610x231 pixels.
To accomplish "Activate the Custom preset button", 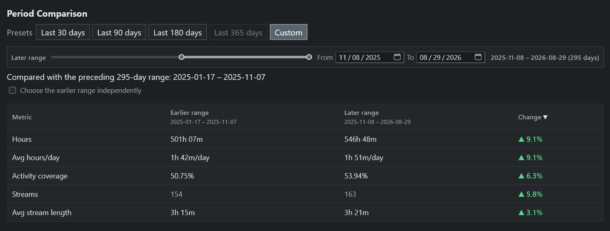I will [289, 33].
